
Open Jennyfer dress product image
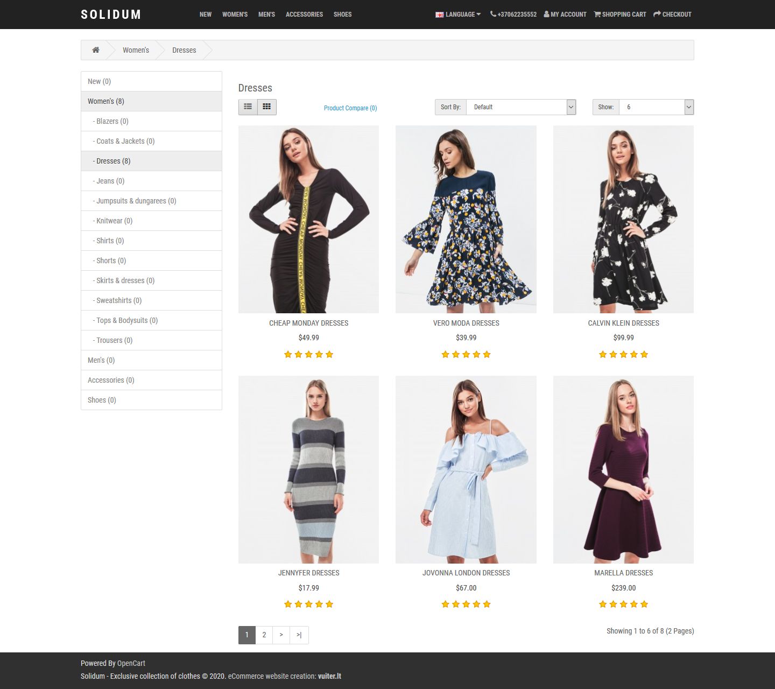click(308, 470)
